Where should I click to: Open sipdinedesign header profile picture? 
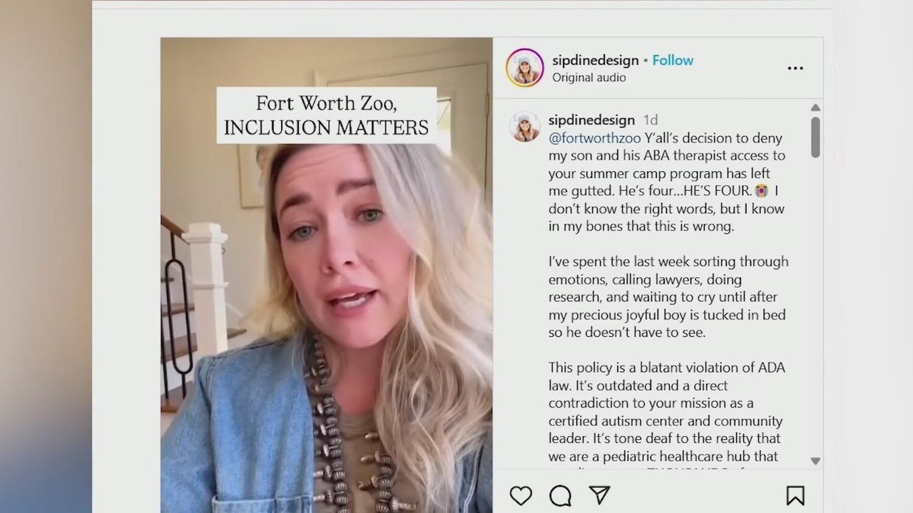[x=525, y=68]
